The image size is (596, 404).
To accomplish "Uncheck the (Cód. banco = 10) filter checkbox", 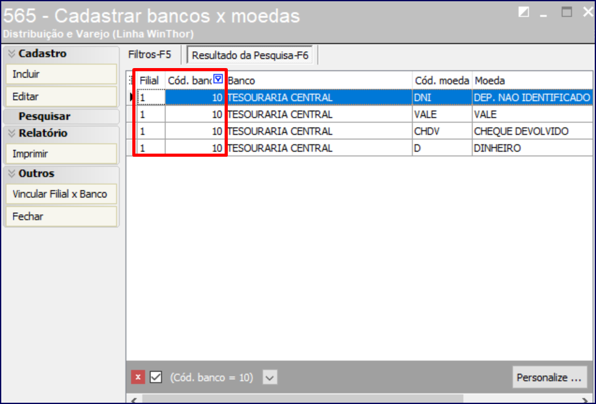I will point(156,377).
